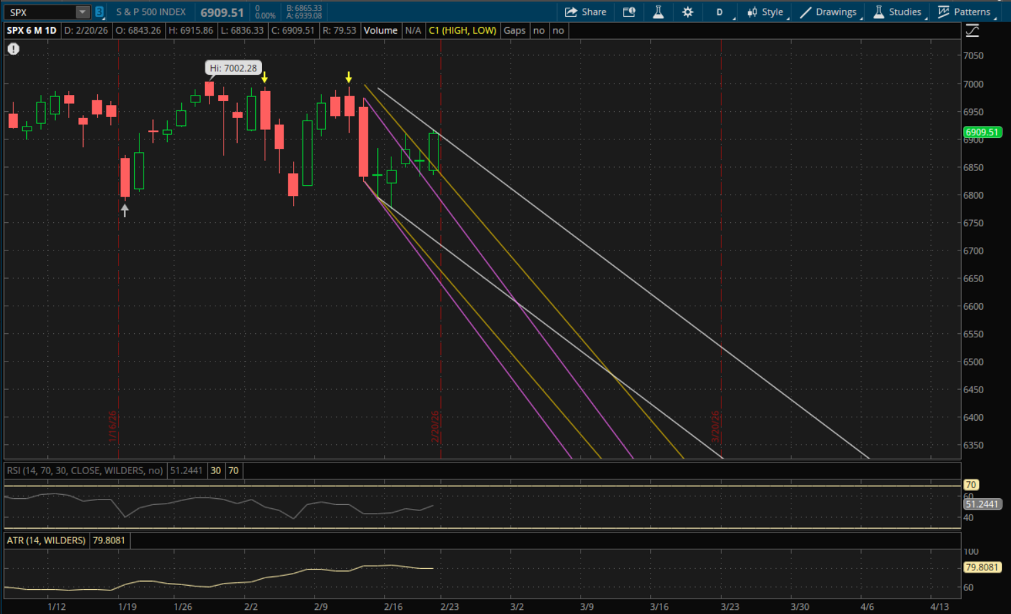1011x614 pixels.
Task: Open chart settings gear icon
Action: (x=688, y=12)
